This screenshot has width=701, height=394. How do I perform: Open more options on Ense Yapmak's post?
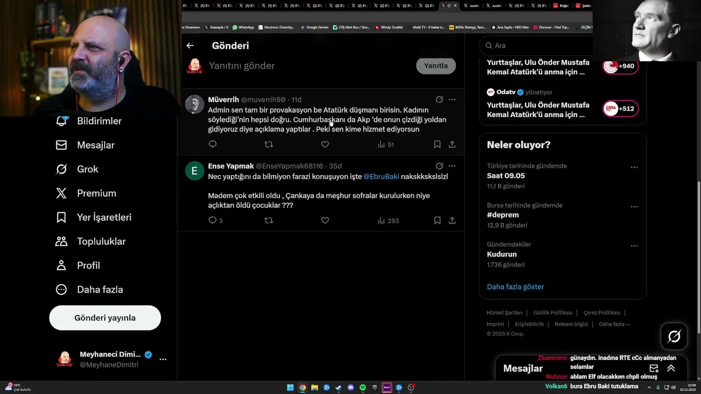point(452,166)
